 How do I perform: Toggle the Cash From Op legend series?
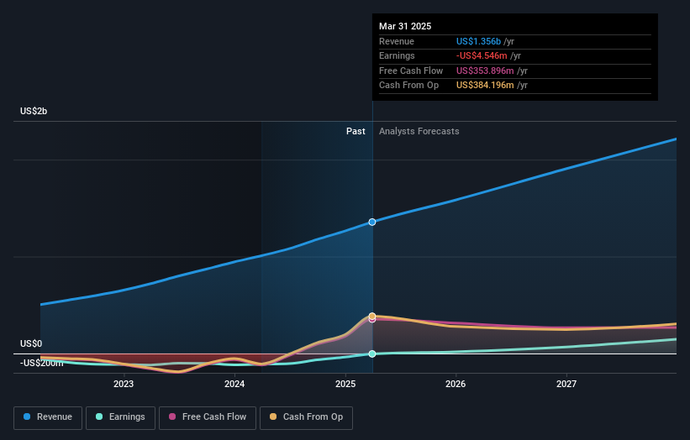click(306, 417)
